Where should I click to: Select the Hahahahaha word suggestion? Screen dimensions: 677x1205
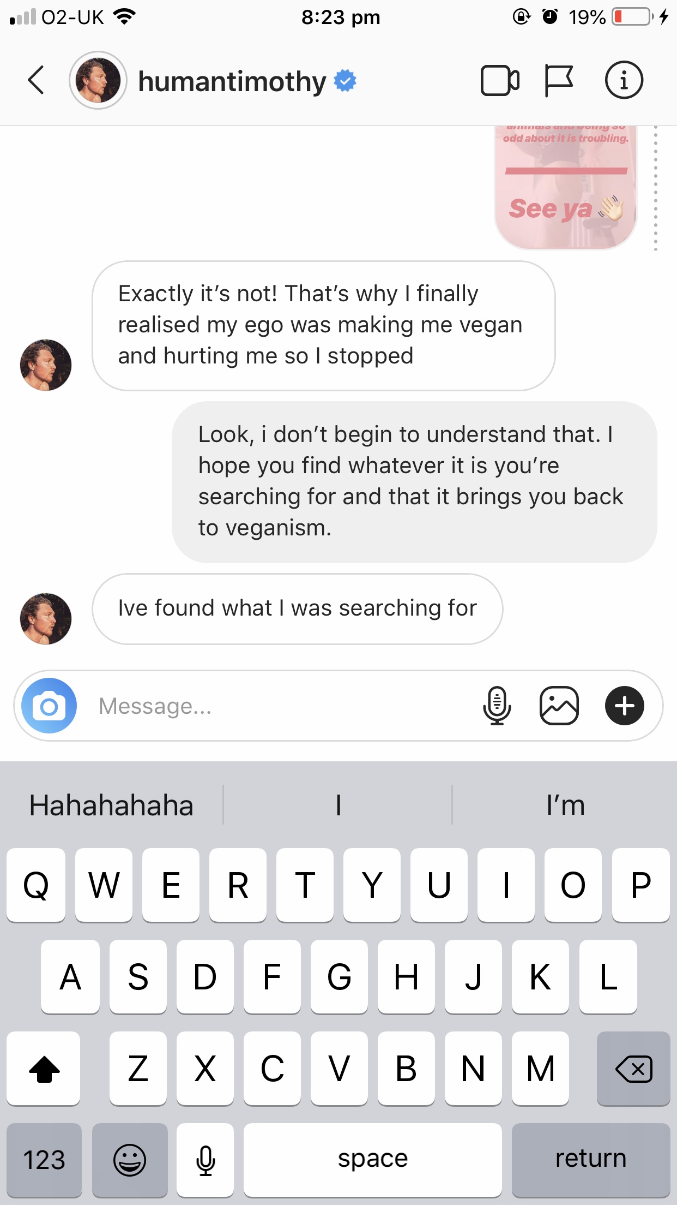112,806
